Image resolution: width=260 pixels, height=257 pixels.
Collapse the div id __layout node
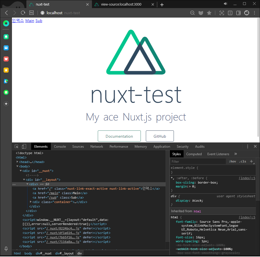click(24, 179)
